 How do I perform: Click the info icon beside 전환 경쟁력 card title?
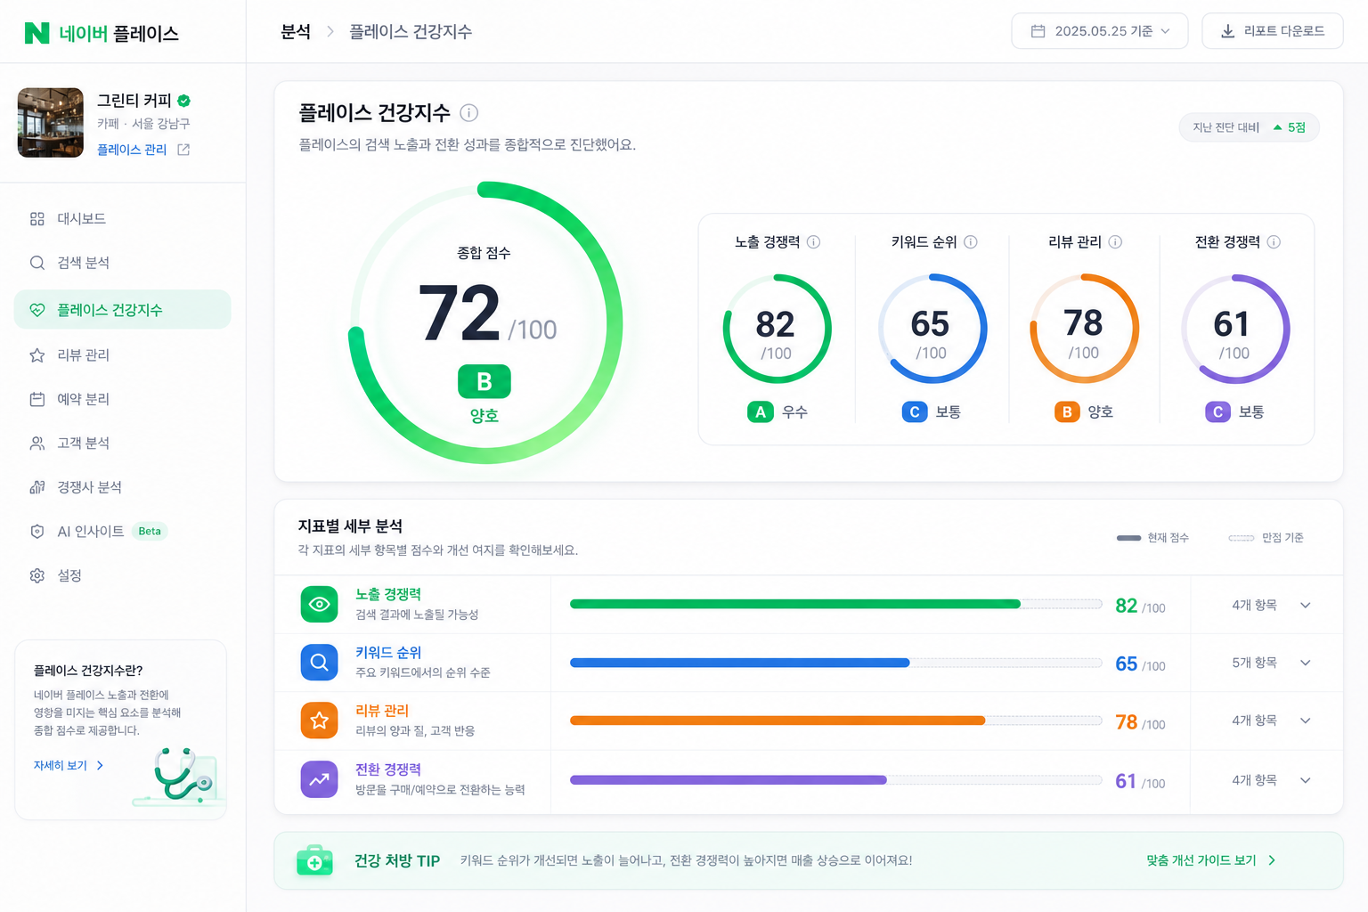(x=1274, y=242)
